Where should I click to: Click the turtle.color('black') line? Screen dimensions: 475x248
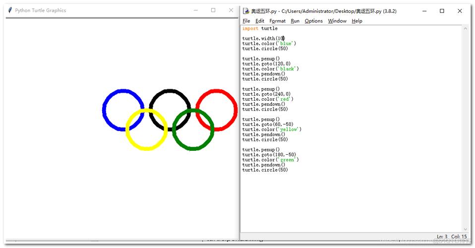(x=271, y=69)
